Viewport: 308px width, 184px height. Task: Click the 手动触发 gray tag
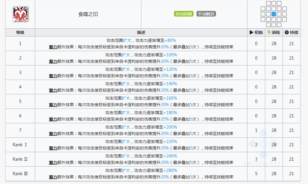point(206,14)
